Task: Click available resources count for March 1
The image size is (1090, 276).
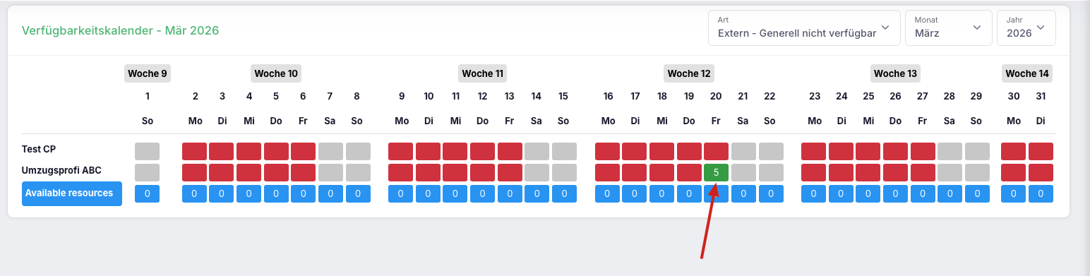Action: pos(147,193)
